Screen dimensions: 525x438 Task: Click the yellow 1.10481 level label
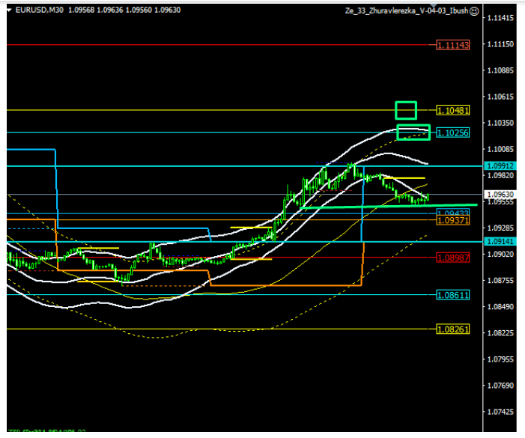tap(453, 110)
